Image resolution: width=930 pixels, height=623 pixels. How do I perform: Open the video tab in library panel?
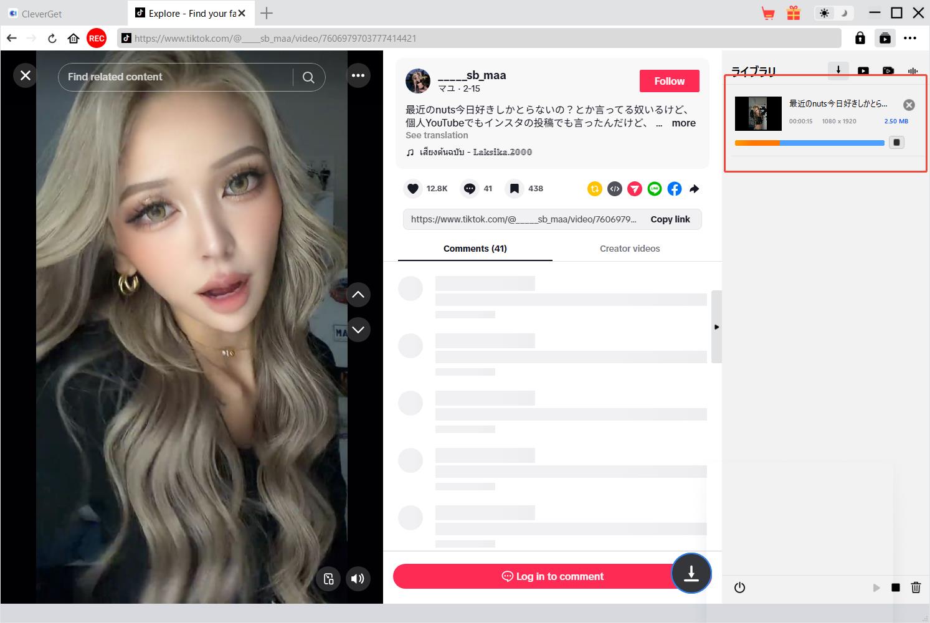coord(863,72)
